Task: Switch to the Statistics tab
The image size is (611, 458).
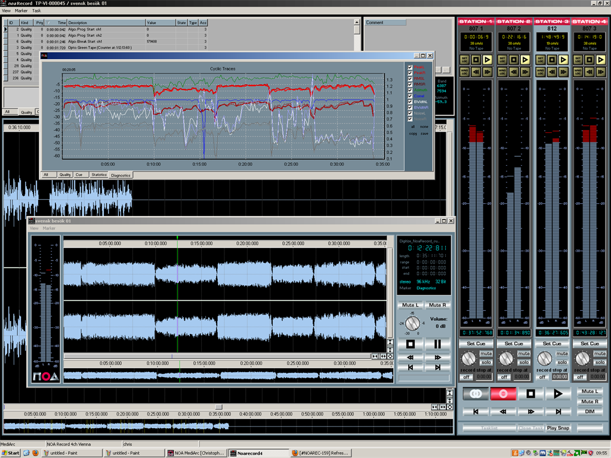Action: coord(98,175)
